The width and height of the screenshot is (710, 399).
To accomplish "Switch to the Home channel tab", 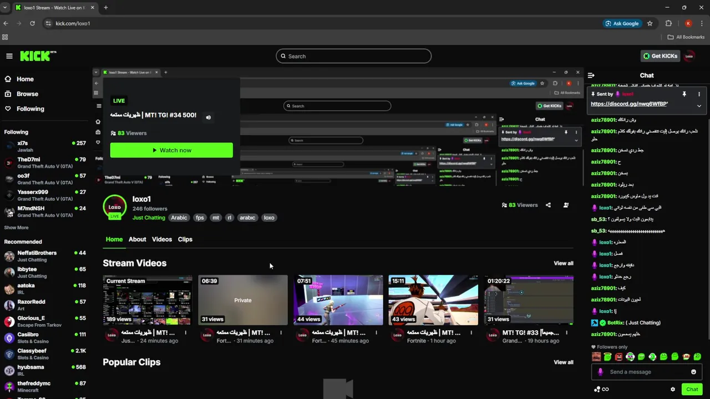I will 114,239.
